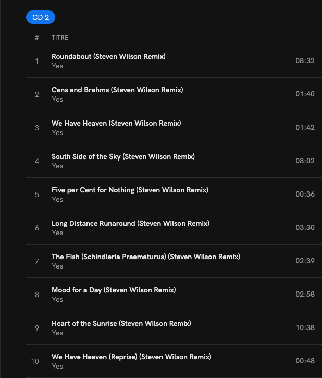Image resolution: width=322 pixels, height=378 pixels.
Task: Play Heart of the Sunrise track title
Action: point(121,323)
